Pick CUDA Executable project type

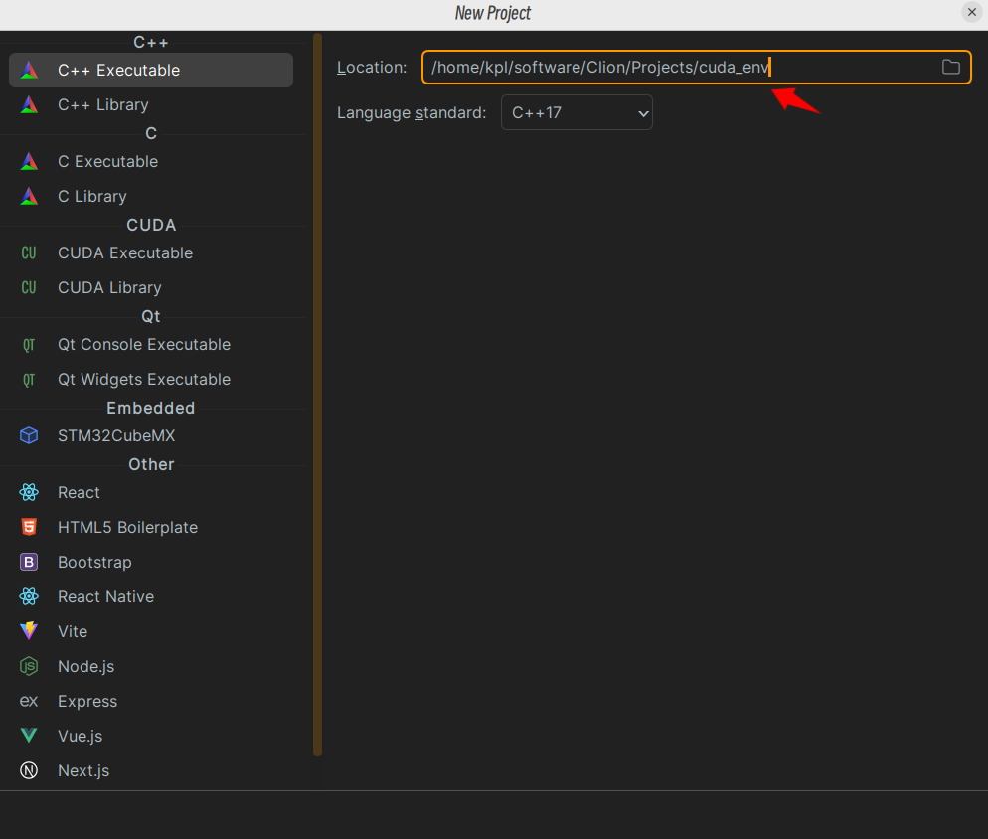[x=151, y=252]
